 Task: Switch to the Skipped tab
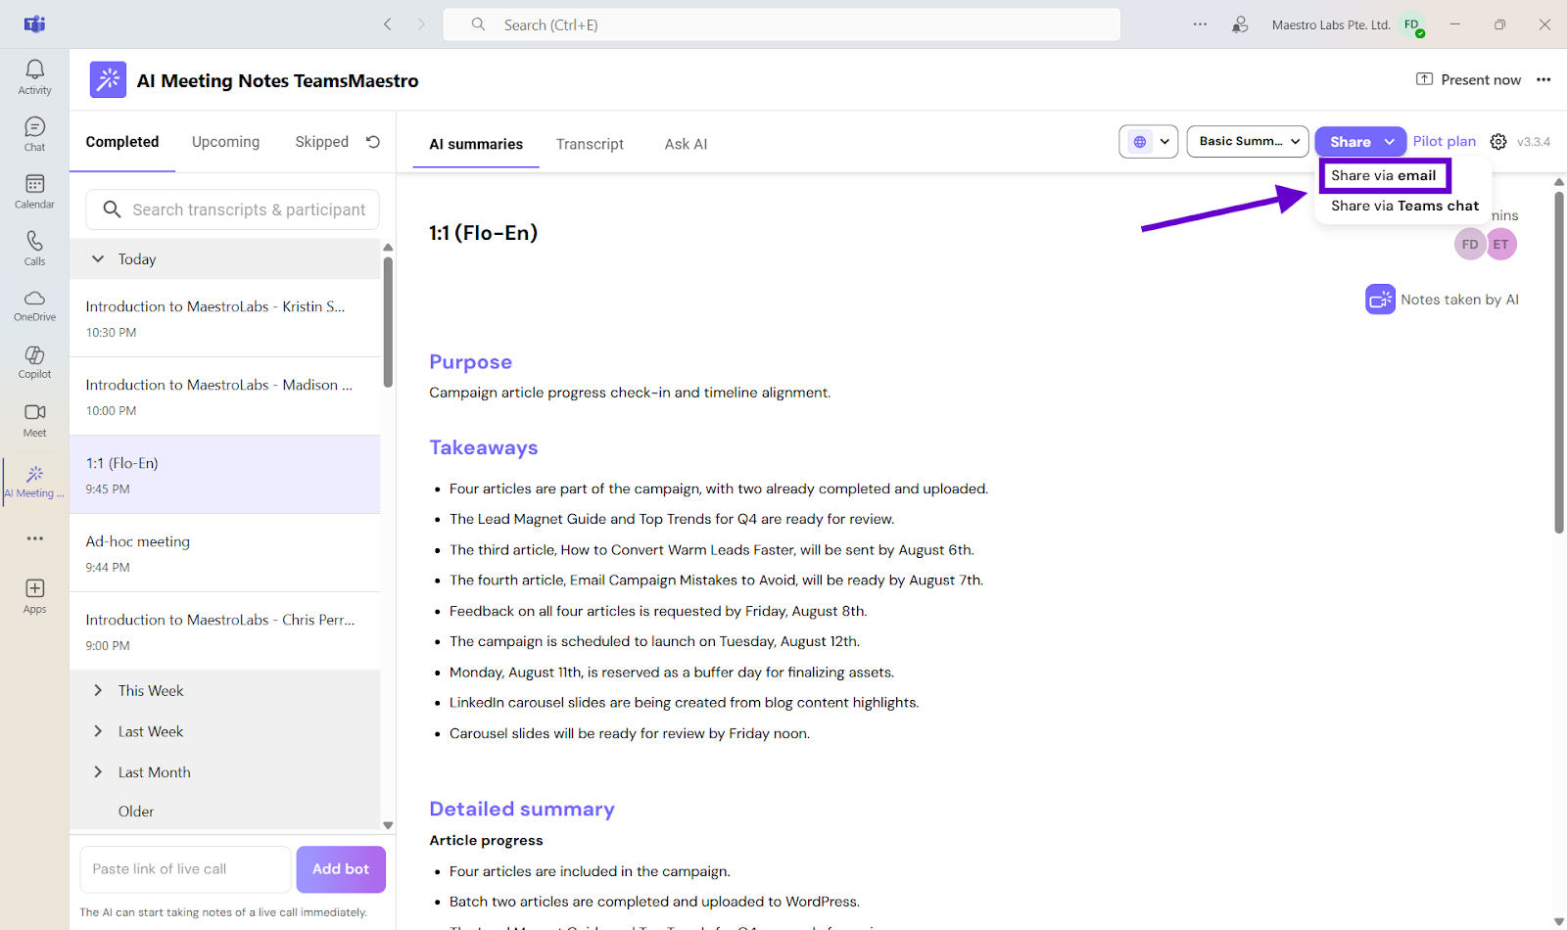[322, 142]
